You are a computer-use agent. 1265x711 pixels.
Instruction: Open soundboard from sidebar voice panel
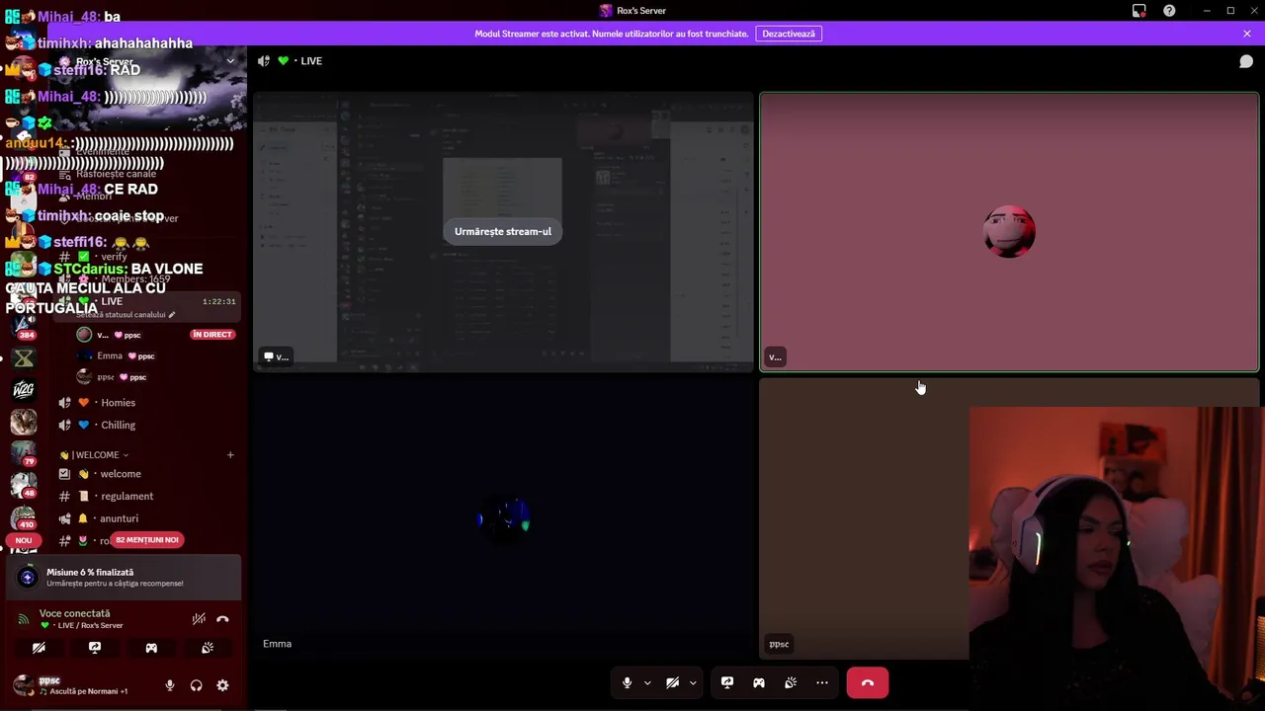pyautogui.click(x=208, y=648)
